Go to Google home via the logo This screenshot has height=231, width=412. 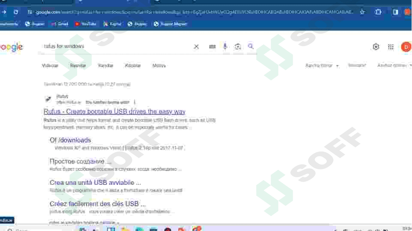pos(12,47)
